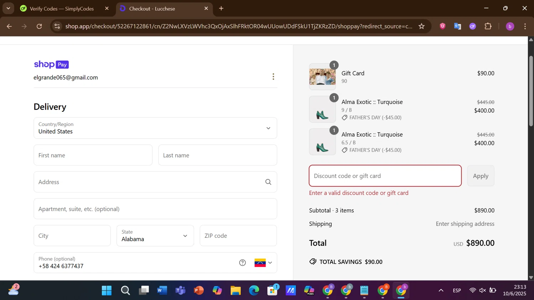Click the Apartment, suite, etc. field

point(155,209)
